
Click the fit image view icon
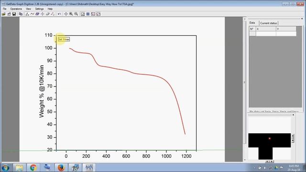pos(93,14)
